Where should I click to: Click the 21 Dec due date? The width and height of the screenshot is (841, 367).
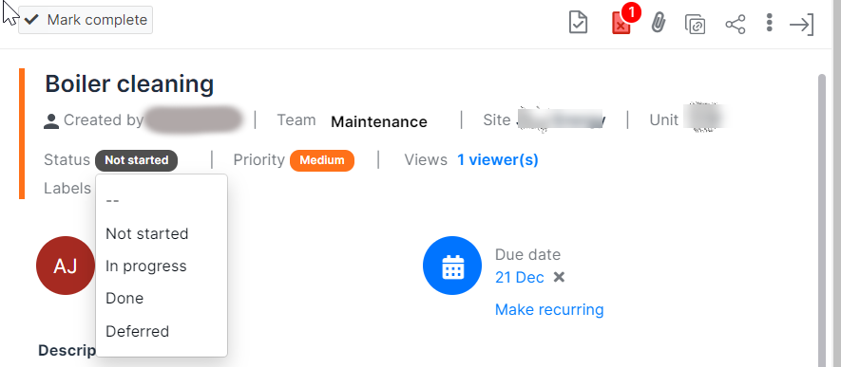[x=519, y=278]
